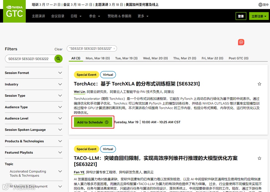Open the TACO-LLM [SE63221] session title
This screenshot has height=192, width=270.
coord(156,161)
